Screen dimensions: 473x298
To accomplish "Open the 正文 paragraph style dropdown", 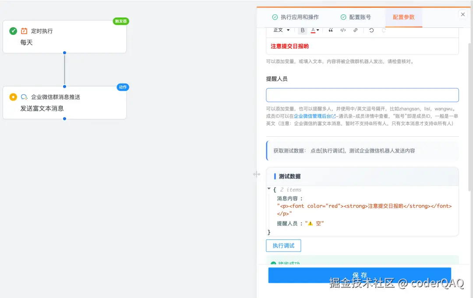I will tap(282, 30).
